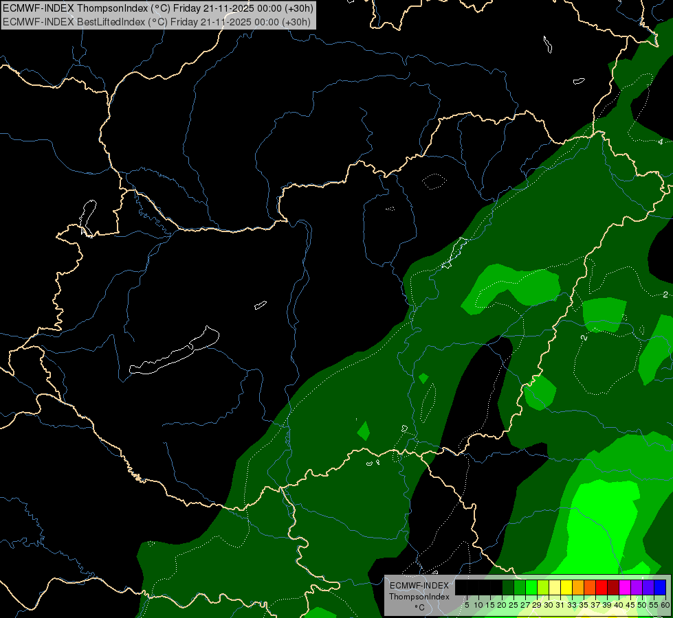Select the yellow 31–33 legend swatch
Image resolution: width=673 pixels, height=618 pixels.
tap(566, 587)
